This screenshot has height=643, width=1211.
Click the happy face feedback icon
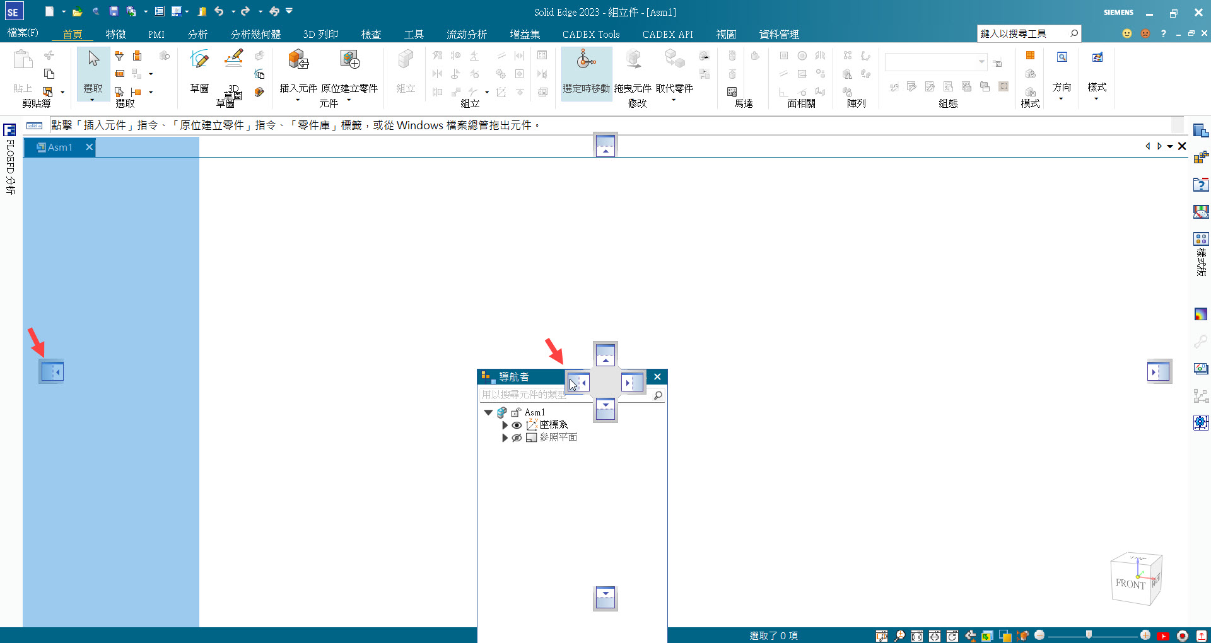click(x=1127, y=33)
